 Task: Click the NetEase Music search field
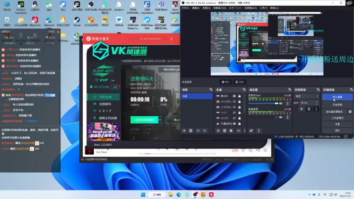pos(152,39)
